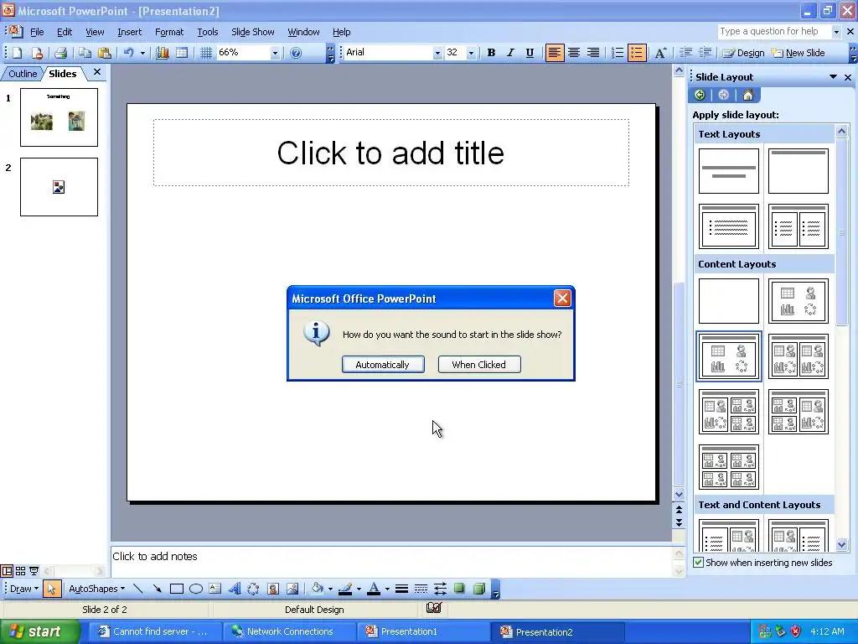Toggle Align Left
The image size is (858, 644).
point(555,53)
